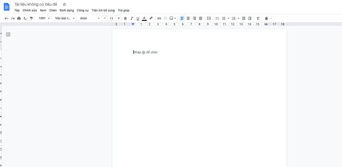Star the document as favorite
This screenshot has width=342, height=167.
(x=64, y=5)
